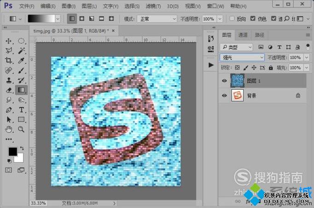Select the Type tool

pyautogui.click(x=21, y=110)
